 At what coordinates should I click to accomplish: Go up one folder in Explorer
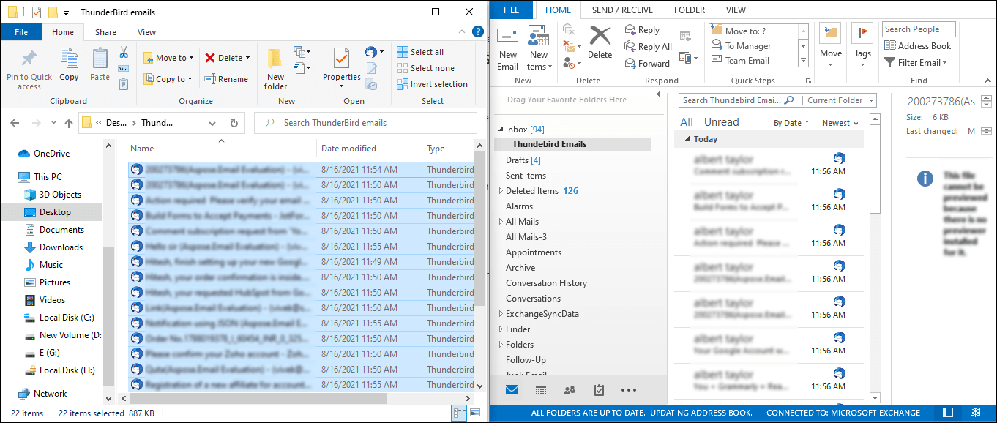tap(67, 123)
